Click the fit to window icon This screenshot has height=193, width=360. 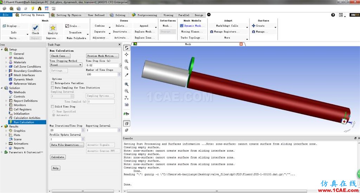[127, 84]
